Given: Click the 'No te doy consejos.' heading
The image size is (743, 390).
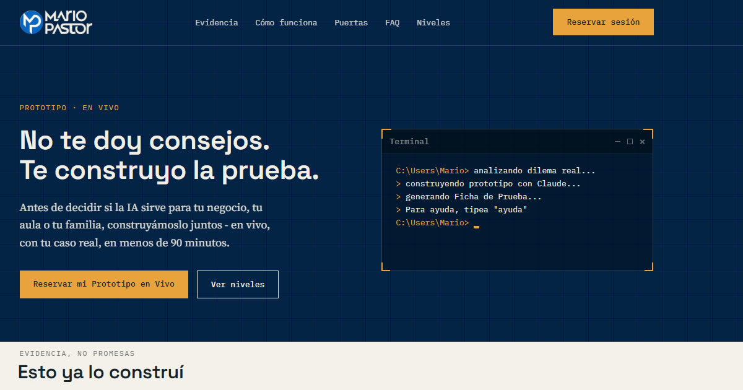Looking at the screenshot, I should pos(145,141).
